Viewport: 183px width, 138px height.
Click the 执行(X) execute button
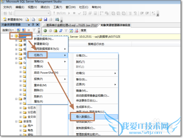[x=60, y=13]
